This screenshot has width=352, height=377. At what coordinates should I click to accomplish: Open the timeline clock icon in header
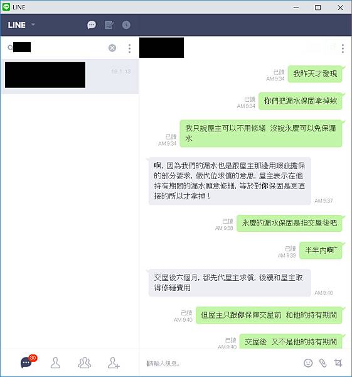point(126,25)
